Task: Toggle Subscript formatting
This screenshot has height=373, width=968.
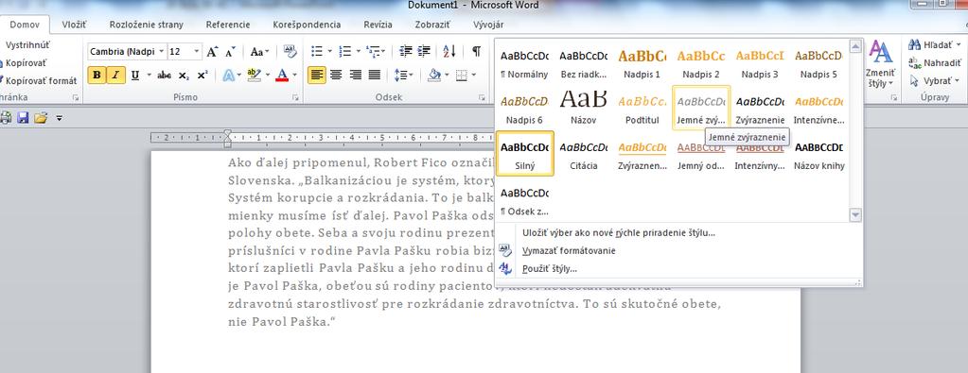Action: [184, 76]
